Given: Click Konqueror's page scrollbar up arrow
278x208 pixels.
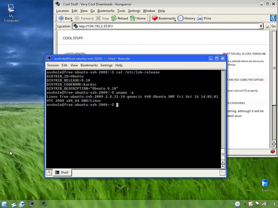Looking at the screenshot, I should pos(274,142).
